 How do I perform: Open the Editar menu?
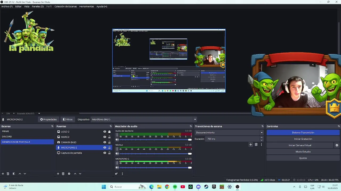pyautogui.click(x=18, y=6)
